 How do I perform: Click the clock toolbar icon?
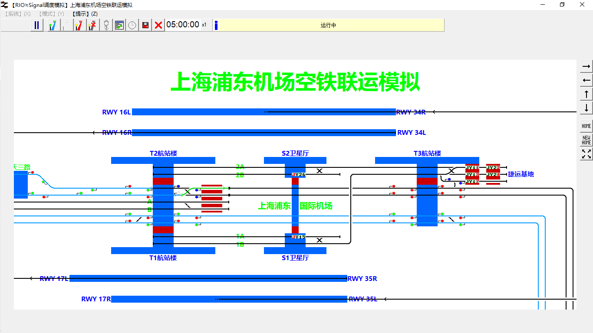point(132,25)
